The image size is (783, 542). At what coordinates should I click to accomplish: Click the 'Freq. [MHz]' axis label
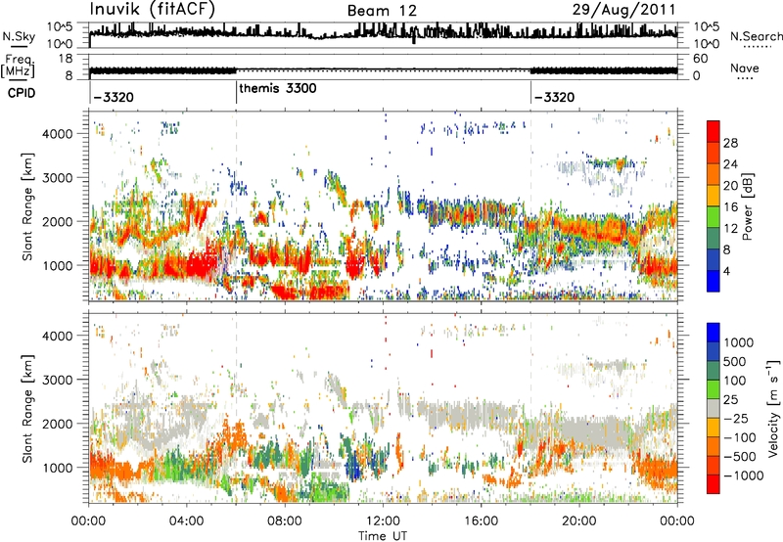click(x=18, y=66)
